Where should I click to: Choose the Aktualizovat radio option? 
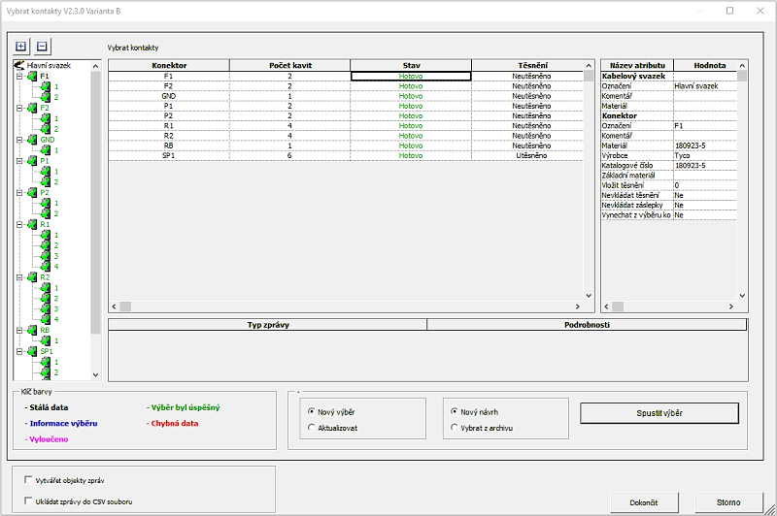311,427
